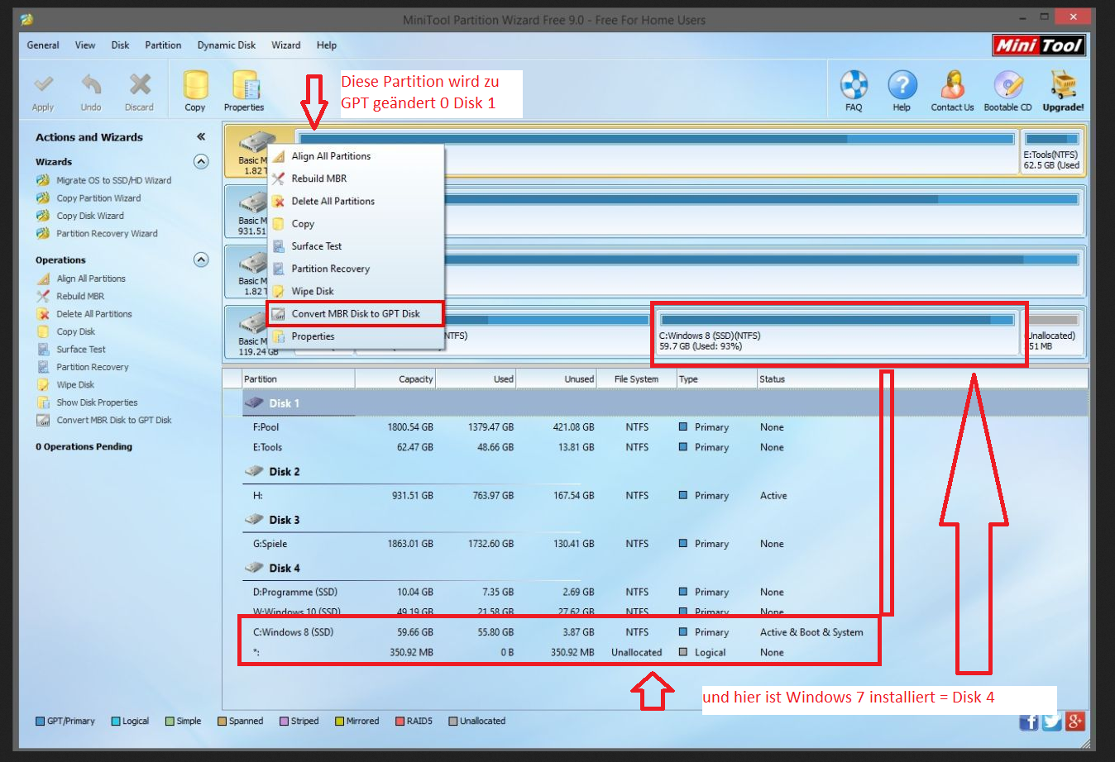
Task: Launch Partition Recovery Wizard
Action: point(107,234)
